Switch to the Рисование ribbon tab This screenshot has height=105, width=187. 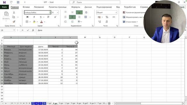click(39, 7)
